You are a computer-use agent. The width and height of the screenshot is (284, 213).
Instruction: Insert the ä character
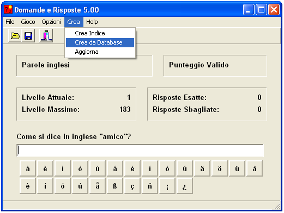pyautogui.click(x=202, y=168)
